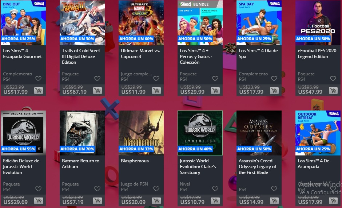
Task: Open Trails of Cold Steel III cover thumbnail
Action: [82, 23]
